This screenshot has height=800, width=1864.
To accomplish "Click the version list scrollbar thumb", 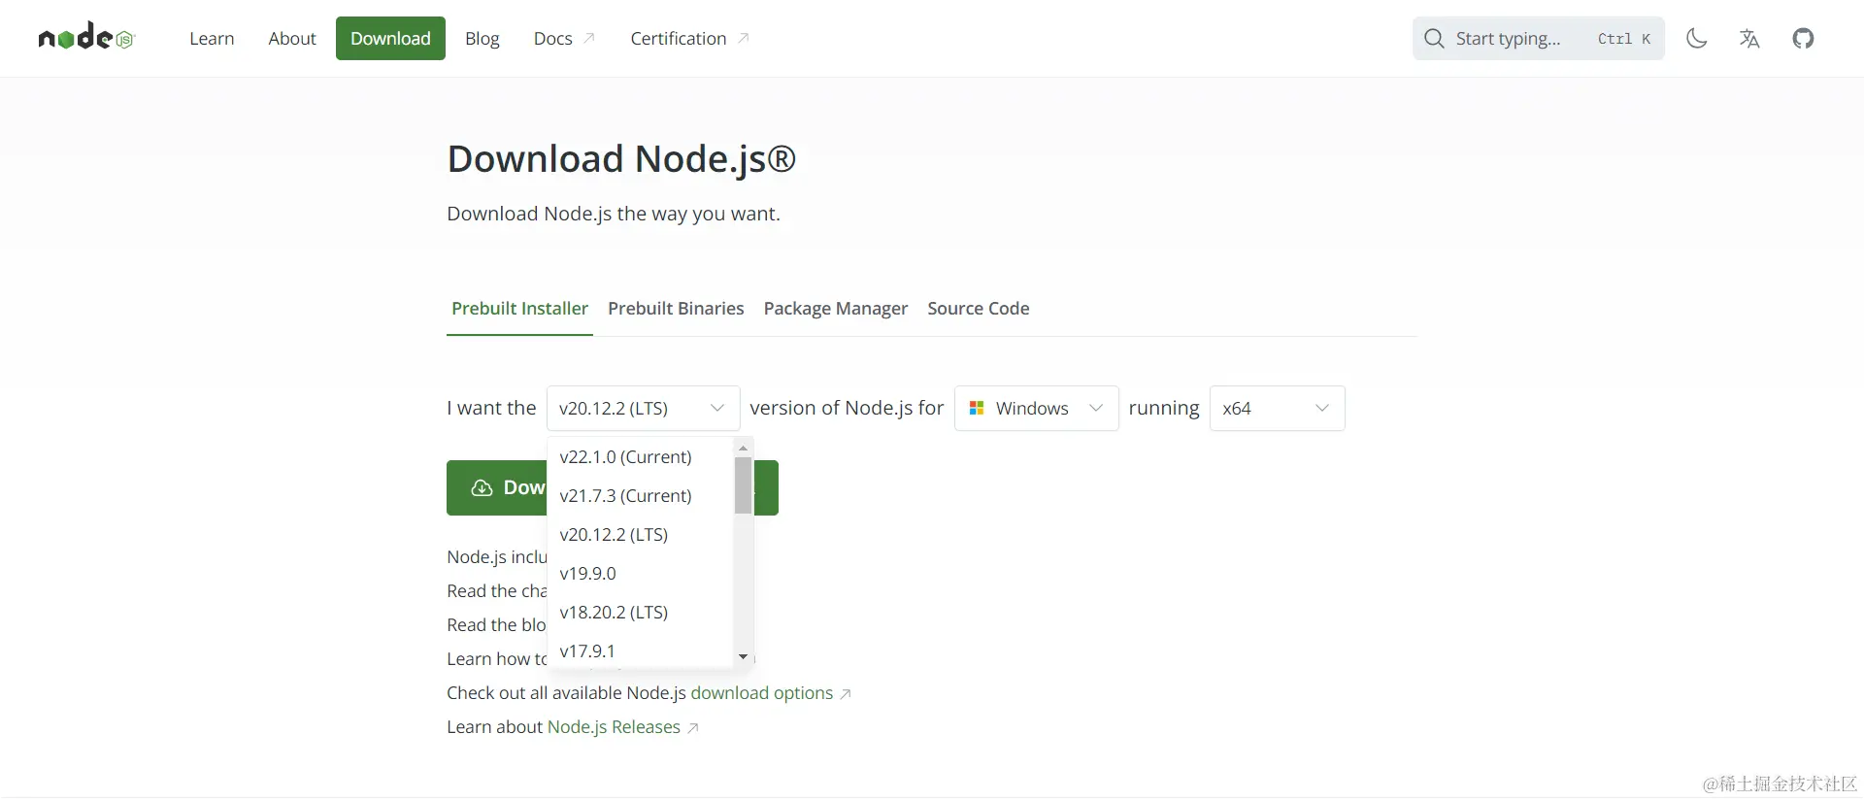I will click(x=743, y=485).
